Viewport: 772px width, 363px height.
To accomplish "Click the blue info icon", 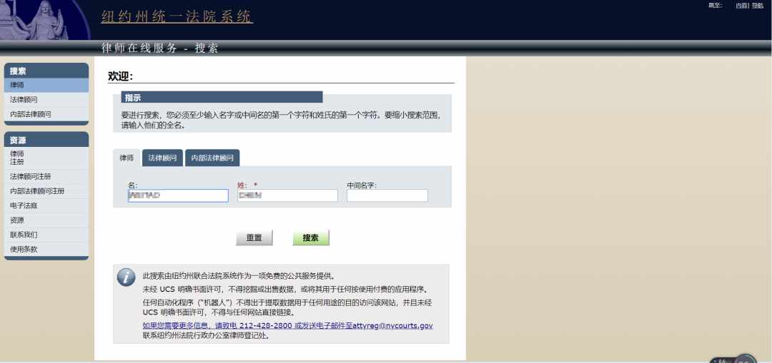I will (x=126, y=277).
